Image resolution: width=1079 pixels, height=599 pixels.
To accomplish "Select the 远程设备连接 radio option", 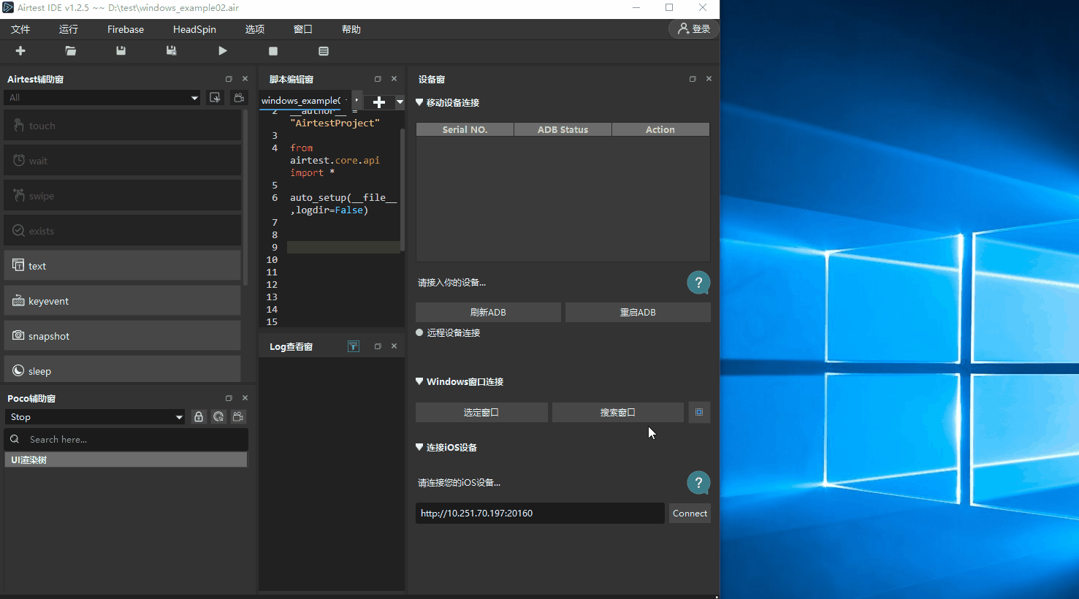I will (419, 332).
